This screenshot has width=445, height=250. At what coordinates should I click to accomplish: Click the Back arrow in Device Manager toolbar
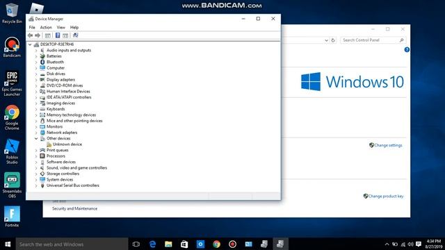(x=31, y=35)
